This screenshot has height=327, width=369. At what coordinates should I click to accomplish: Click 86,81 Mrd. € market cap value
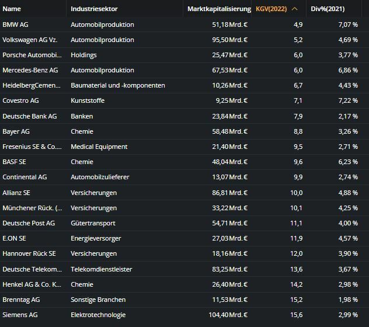229,193
